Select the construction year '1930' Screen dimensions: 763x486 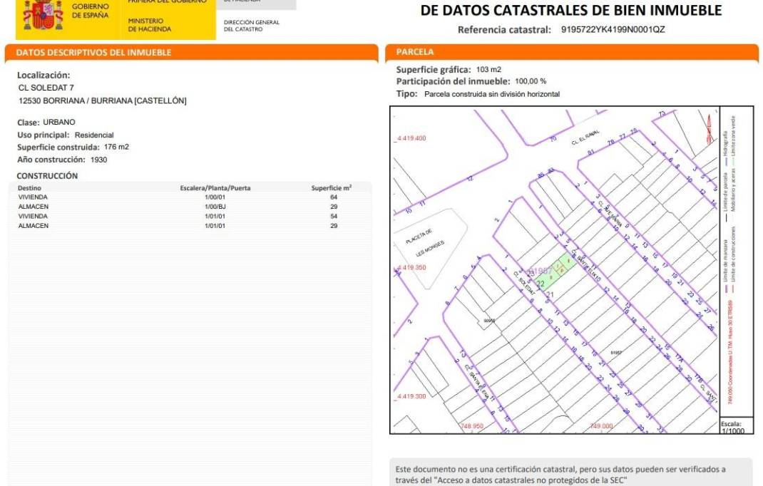99,160
